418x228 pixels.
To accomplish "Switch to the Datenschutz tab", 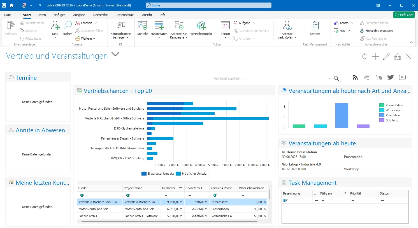I will coord(125,15).
